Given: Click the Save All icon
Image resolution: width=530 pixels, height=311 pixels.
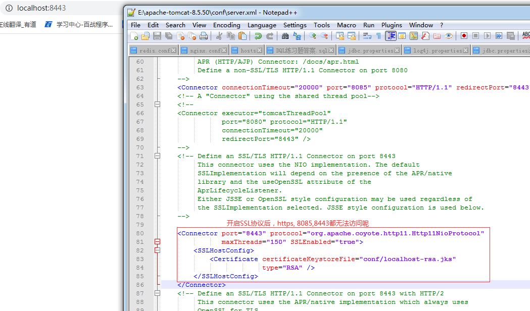Looking at the screenshot, I should click(x=169, y=36).
